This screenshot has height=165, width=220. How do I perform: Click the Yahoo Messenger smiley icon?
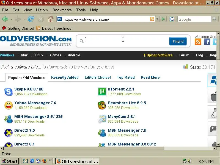[9, 105]
